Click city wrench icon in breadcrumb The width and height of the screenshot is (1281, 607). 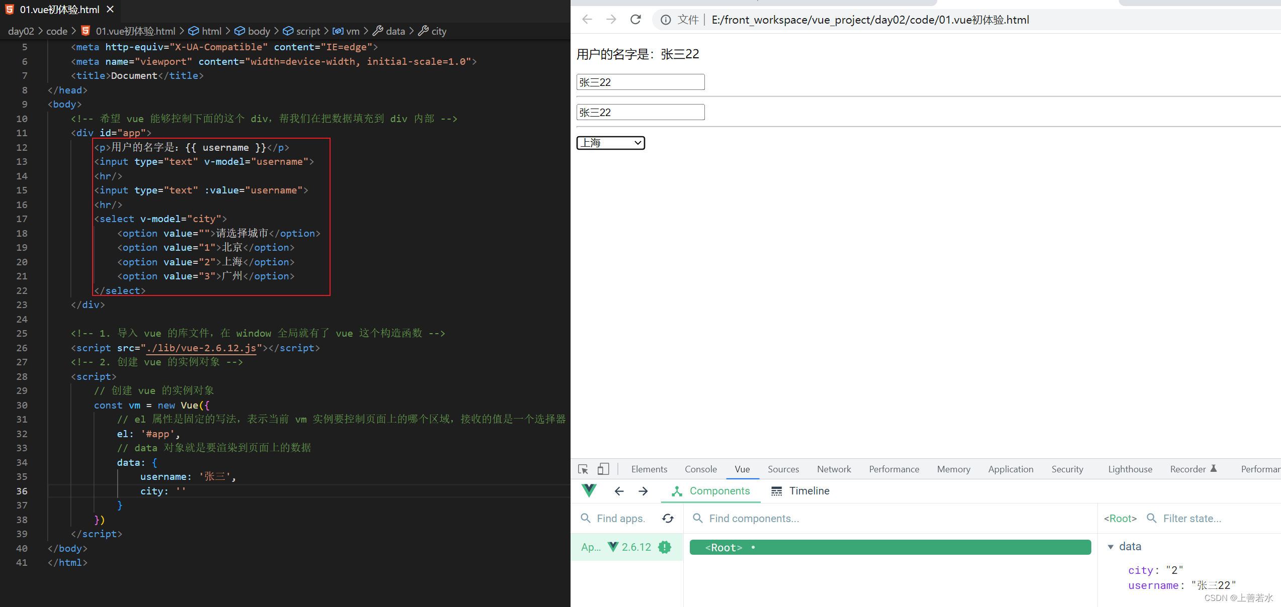tap(424, 31)
